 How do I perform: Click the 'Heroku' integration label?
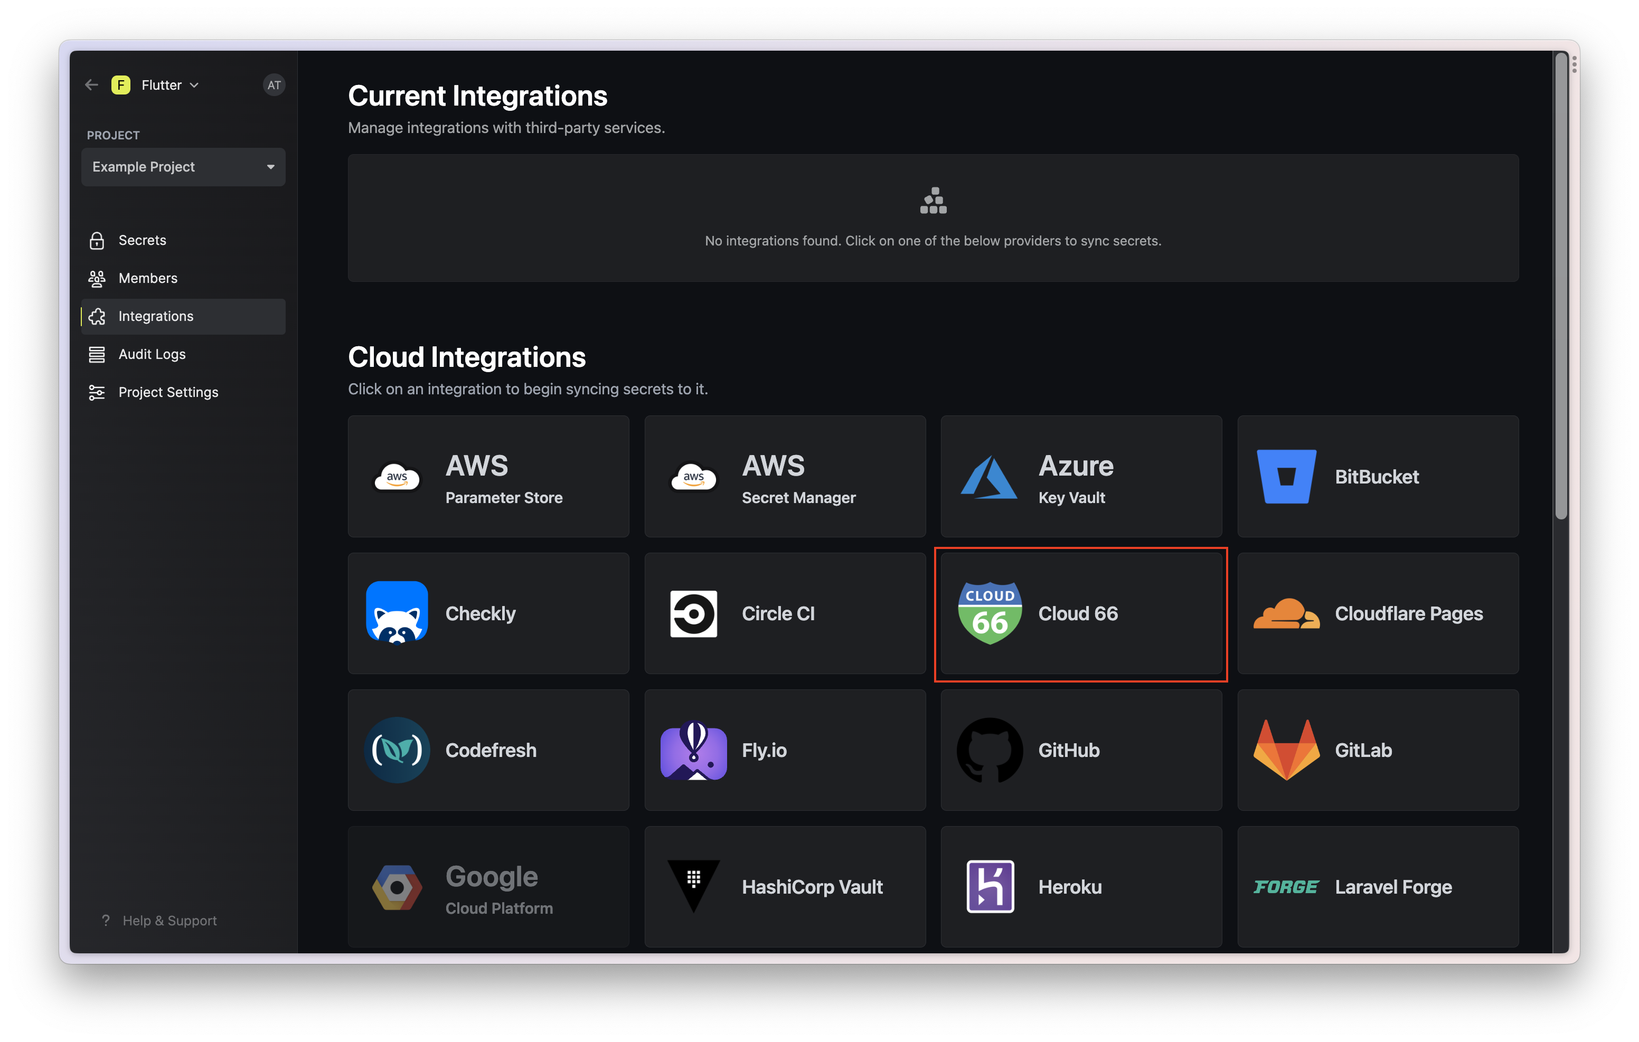[x=1070, y=887]
